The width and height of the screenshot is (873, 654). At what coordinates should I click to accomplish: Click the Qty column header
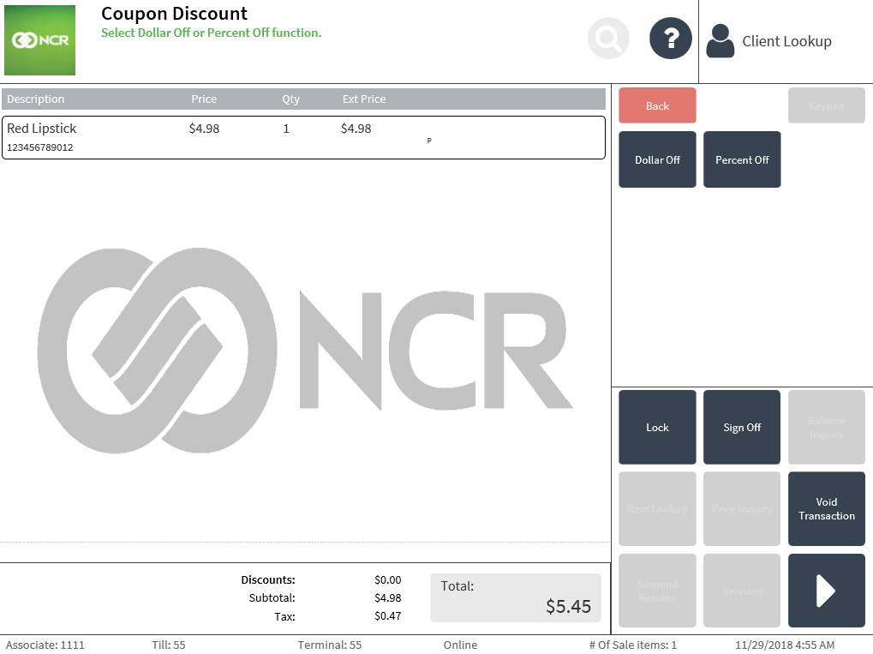pyautogui.click(x=290, y=99)
